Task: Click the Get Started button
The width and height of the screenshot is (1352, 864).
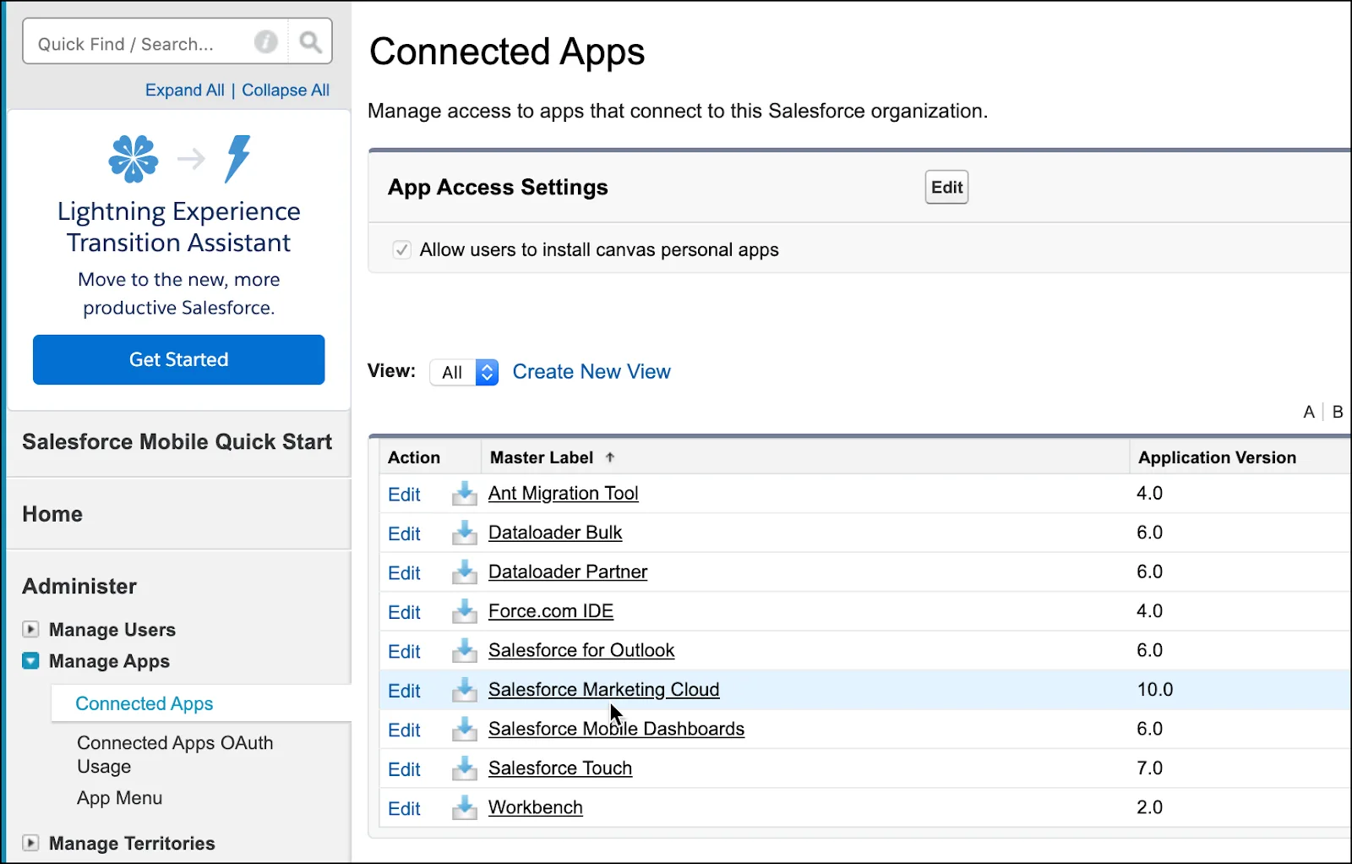Action: 179,359
